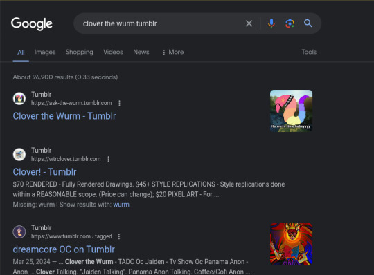Open the options menu beside ask-the-wurm.tumblr.com
Screen dimensions: 374x275
[x=119, y=103]
